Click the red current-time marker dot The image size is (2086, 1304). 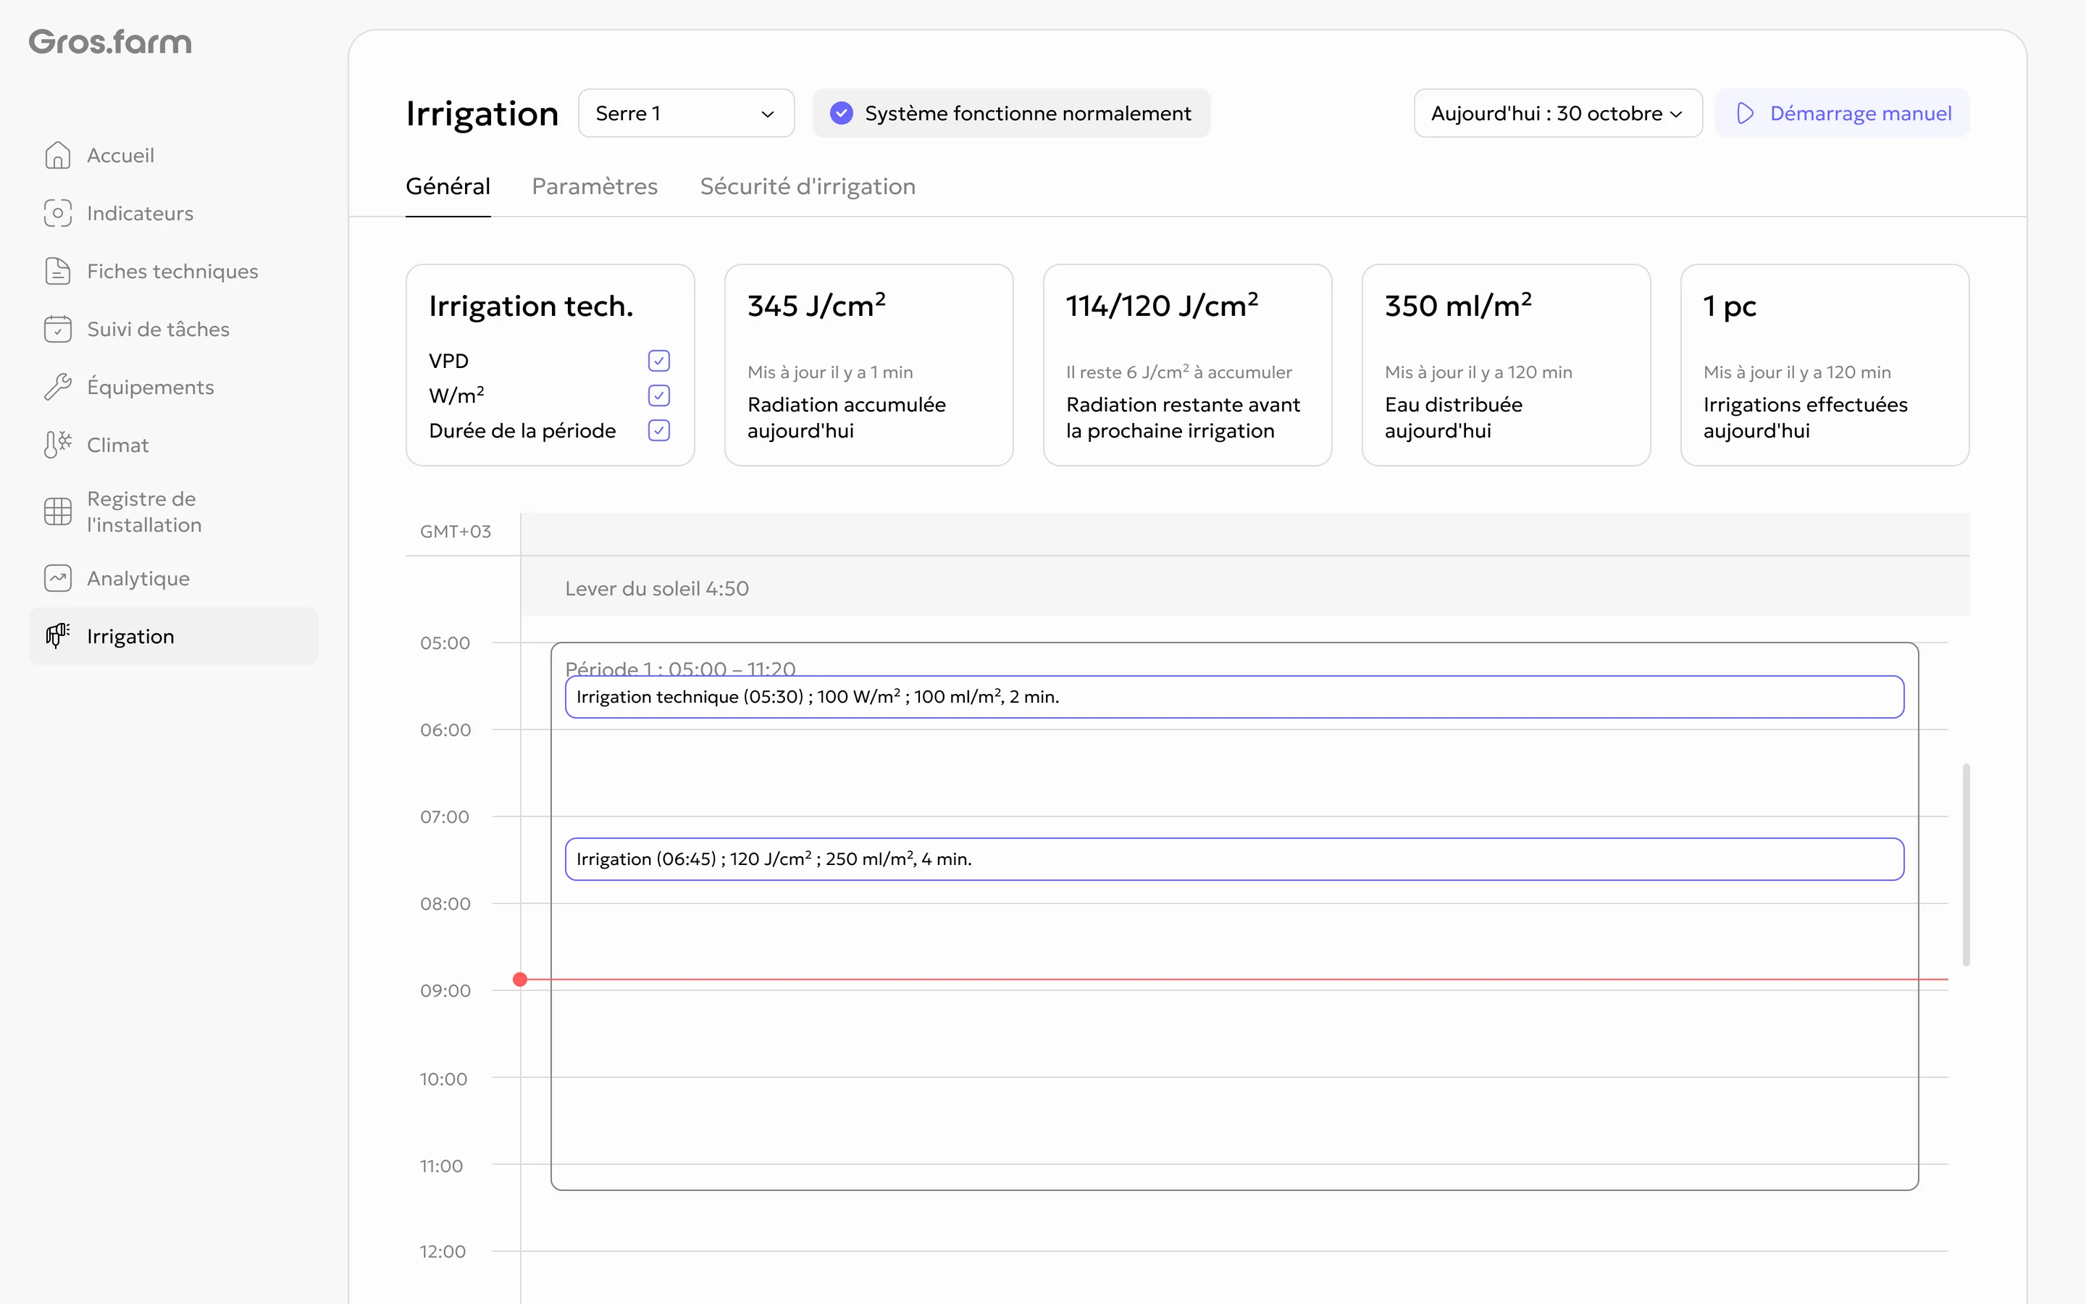pyautogui.click(x=520, y=979)
